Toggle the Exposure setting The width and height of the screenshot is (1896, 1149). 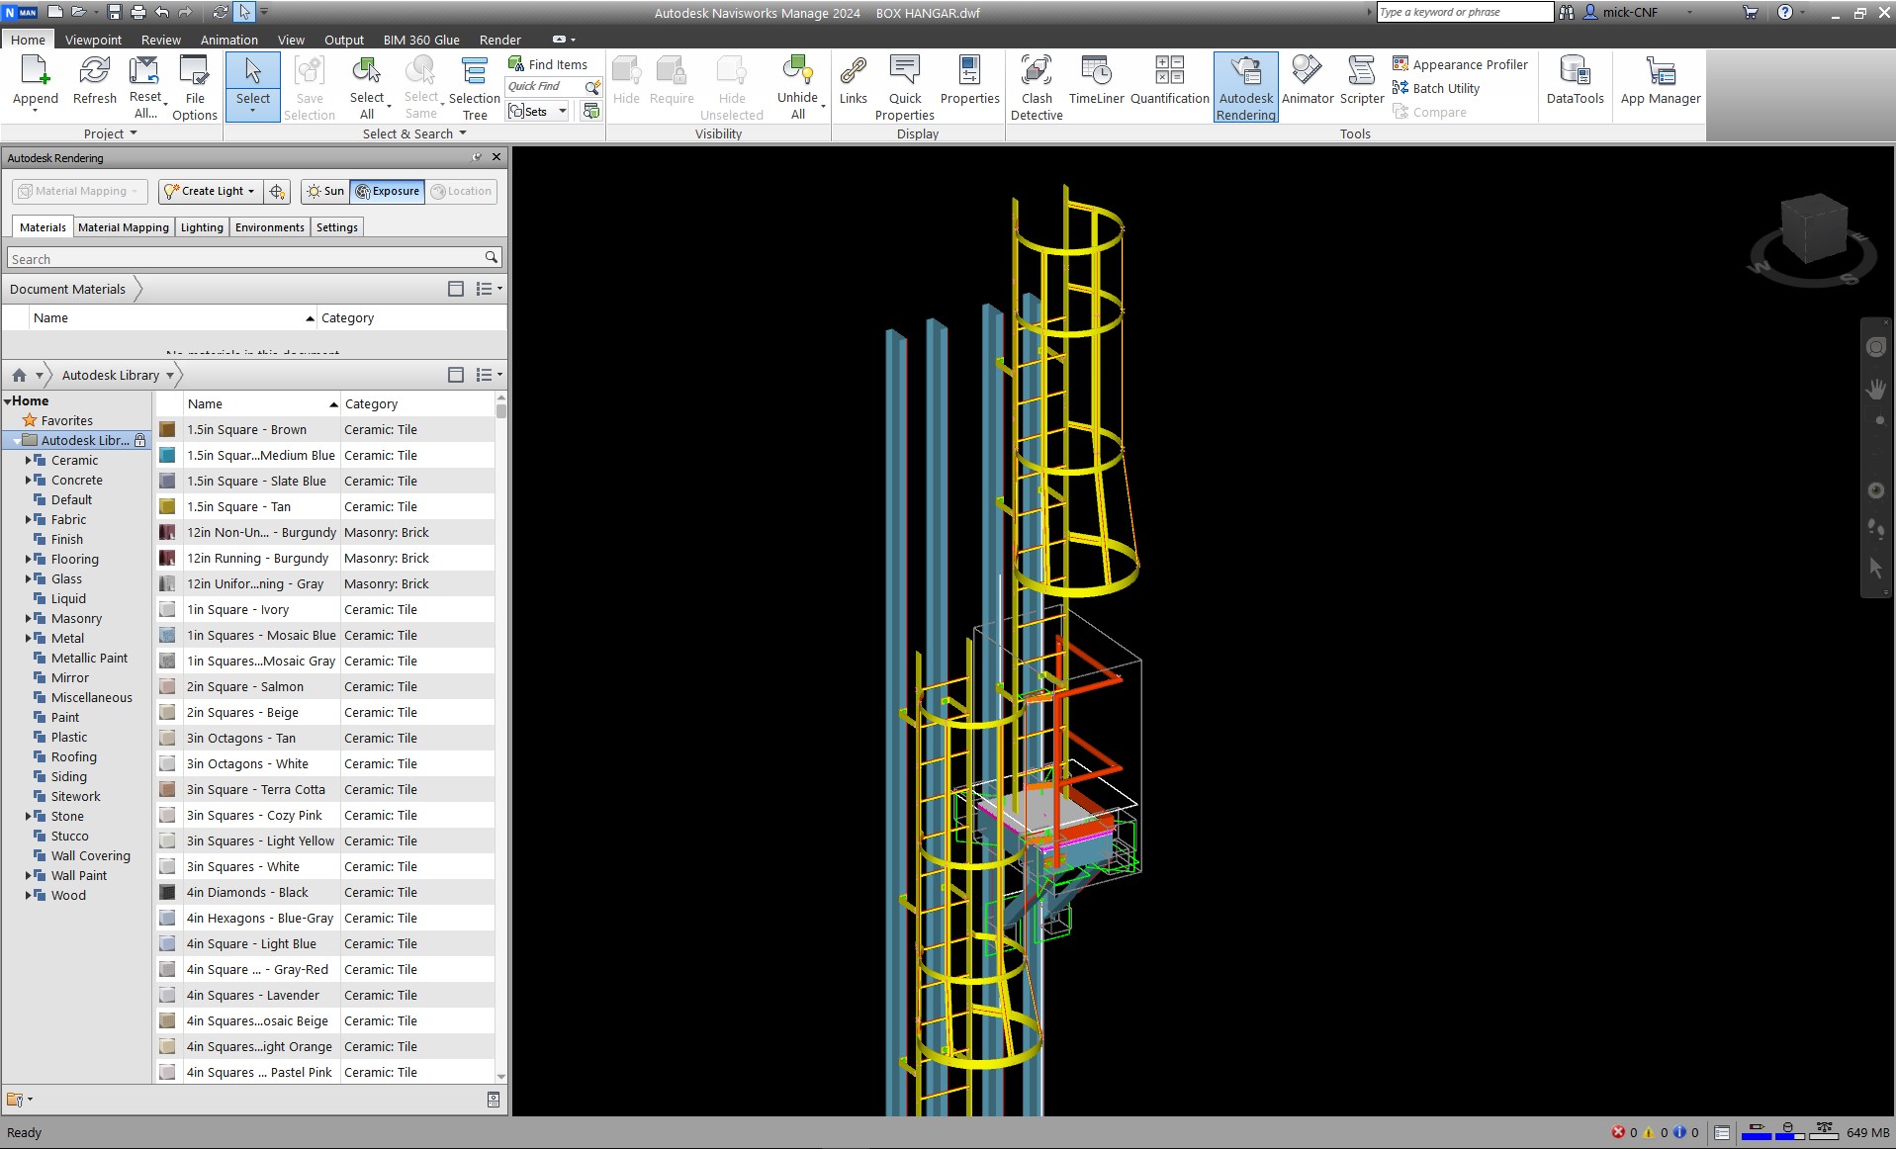click(388, 191)
